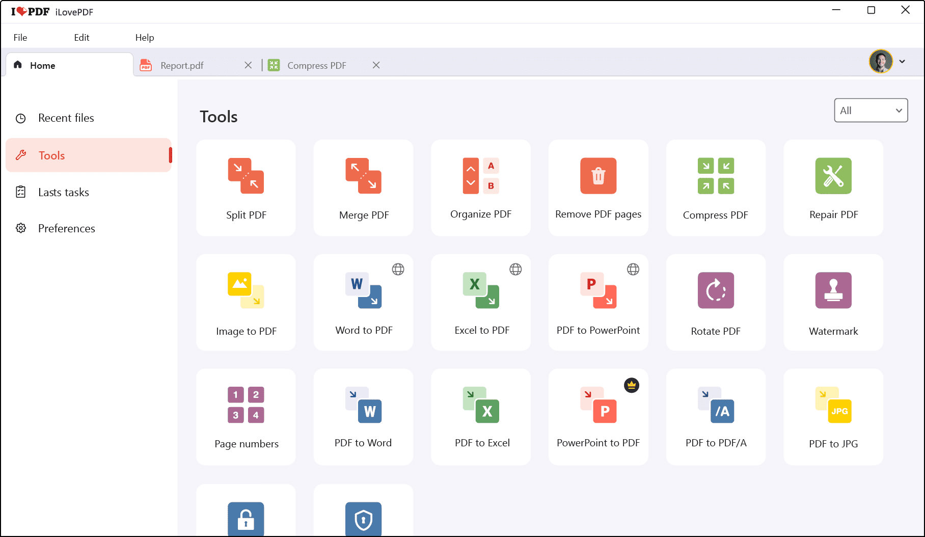Click the Split PDF label

pos(246,215)
